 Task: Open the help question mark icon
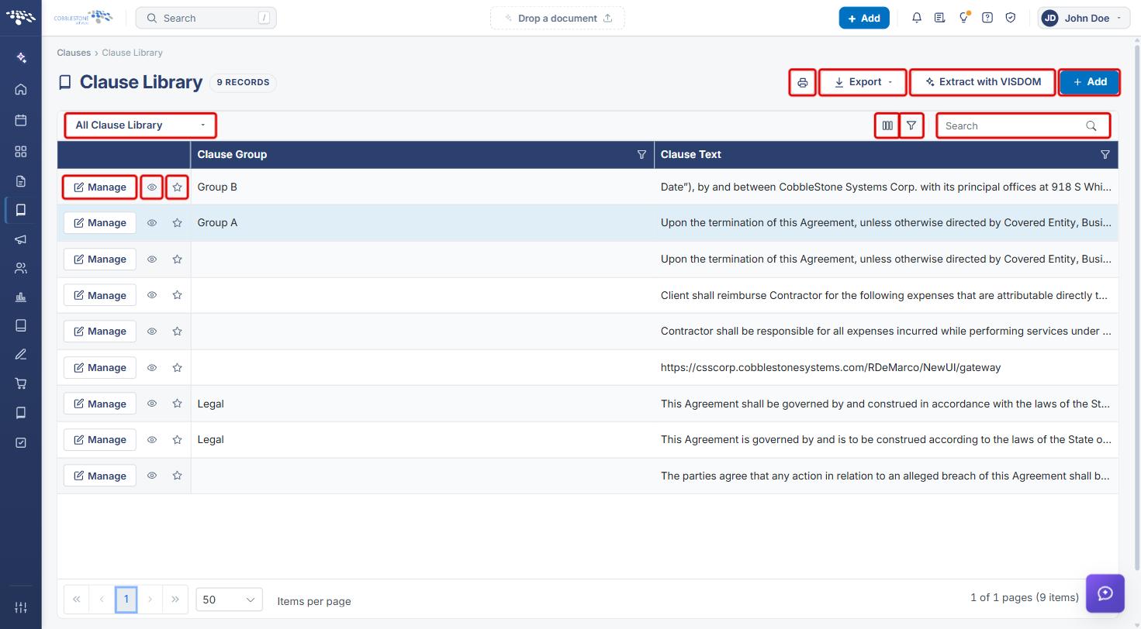point(987,18)
